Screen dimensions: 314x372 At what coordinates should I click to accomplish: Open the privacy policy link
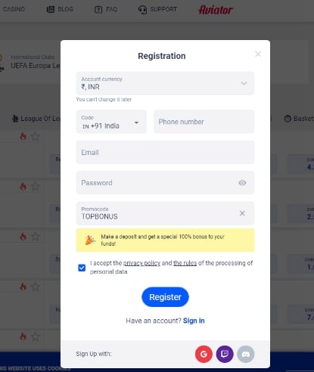point(141,263)
